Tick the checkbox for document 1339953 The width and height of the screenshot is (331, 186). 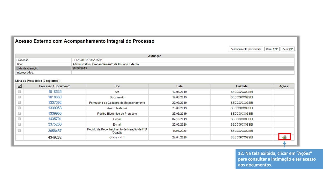pos(19,108)
